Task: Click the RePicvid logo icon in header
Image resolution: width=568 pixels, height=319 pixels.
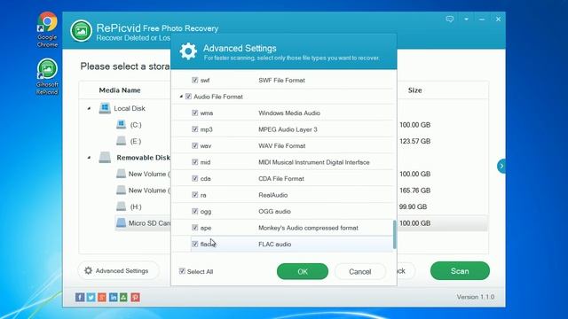Action: (x=81, y=31)
